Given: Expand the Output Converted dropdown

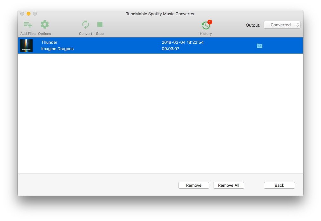Looking at the screenshot, I should (x=282, y=25).
